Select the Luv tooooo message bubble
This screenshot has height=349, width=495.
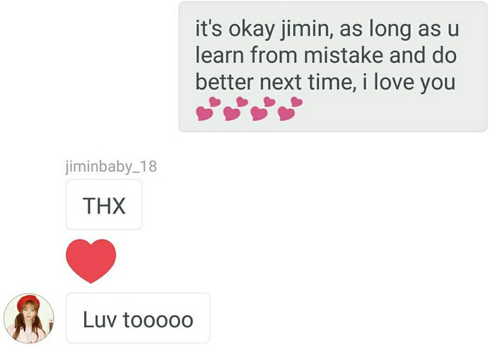point(138,318)
